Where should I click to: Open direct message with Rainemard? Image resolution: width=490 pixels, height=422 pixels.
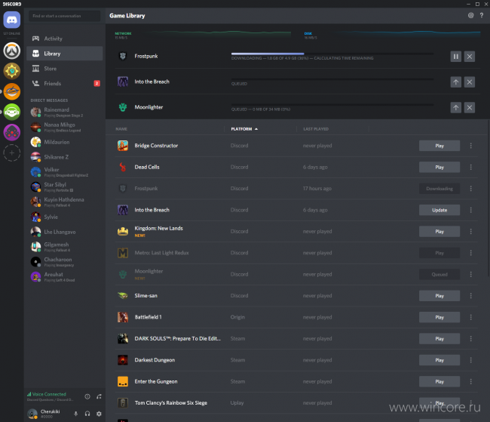click(x=65, y=112)
